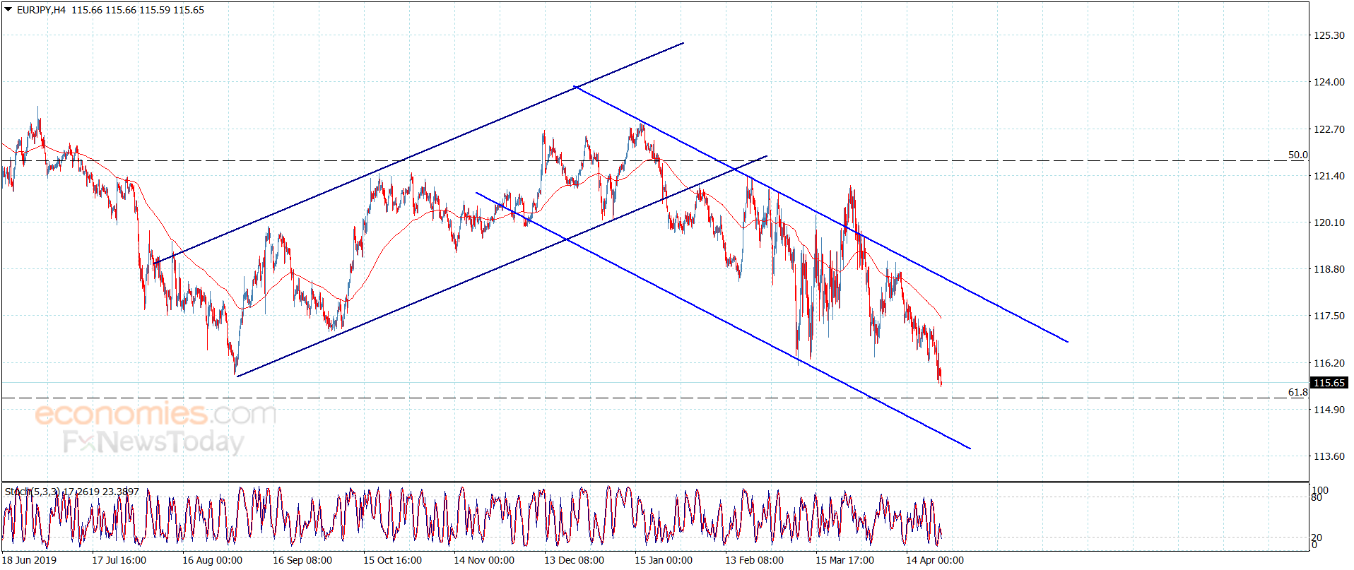Click the Stoch(5,3,3) indicator label

point(33,492)
